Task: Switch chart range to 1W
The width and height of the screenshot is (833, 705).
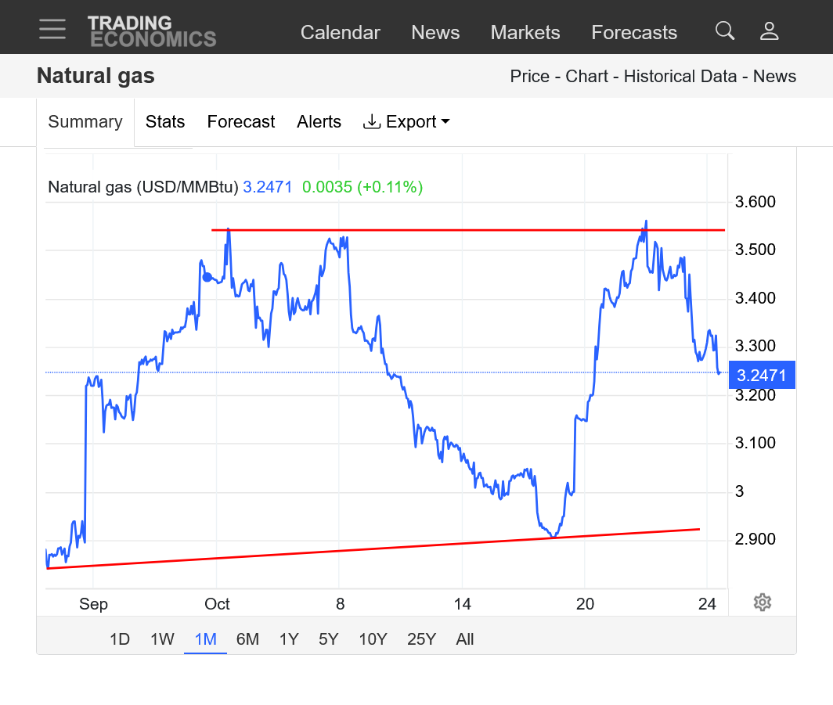Action: [162, 639]
